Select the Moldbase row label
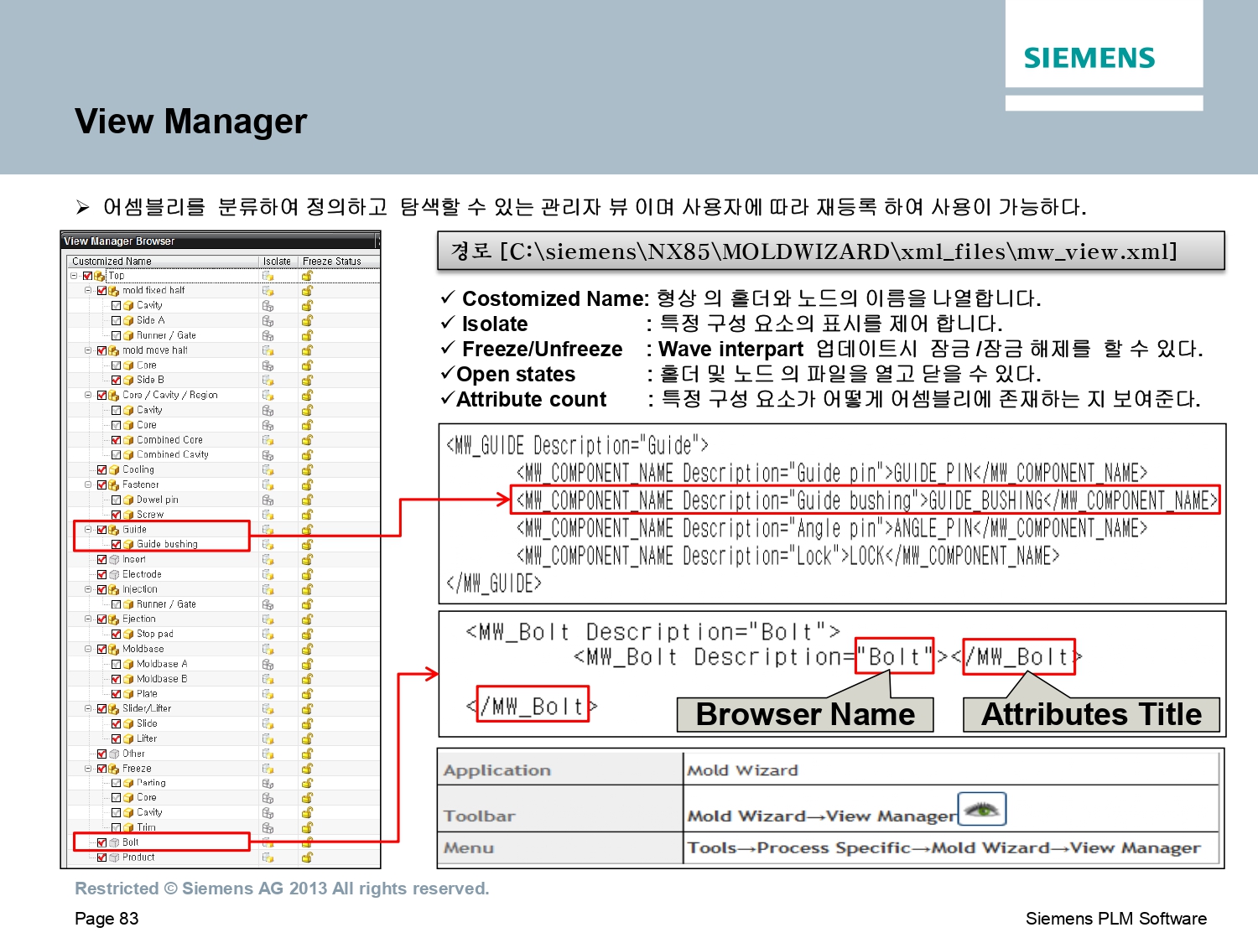 click(143, 649)
